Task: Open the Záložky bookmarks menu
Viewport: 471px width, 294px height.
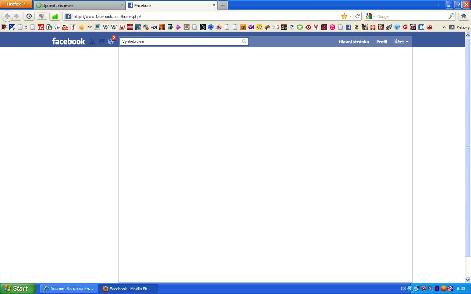Action: pos(459,27)
